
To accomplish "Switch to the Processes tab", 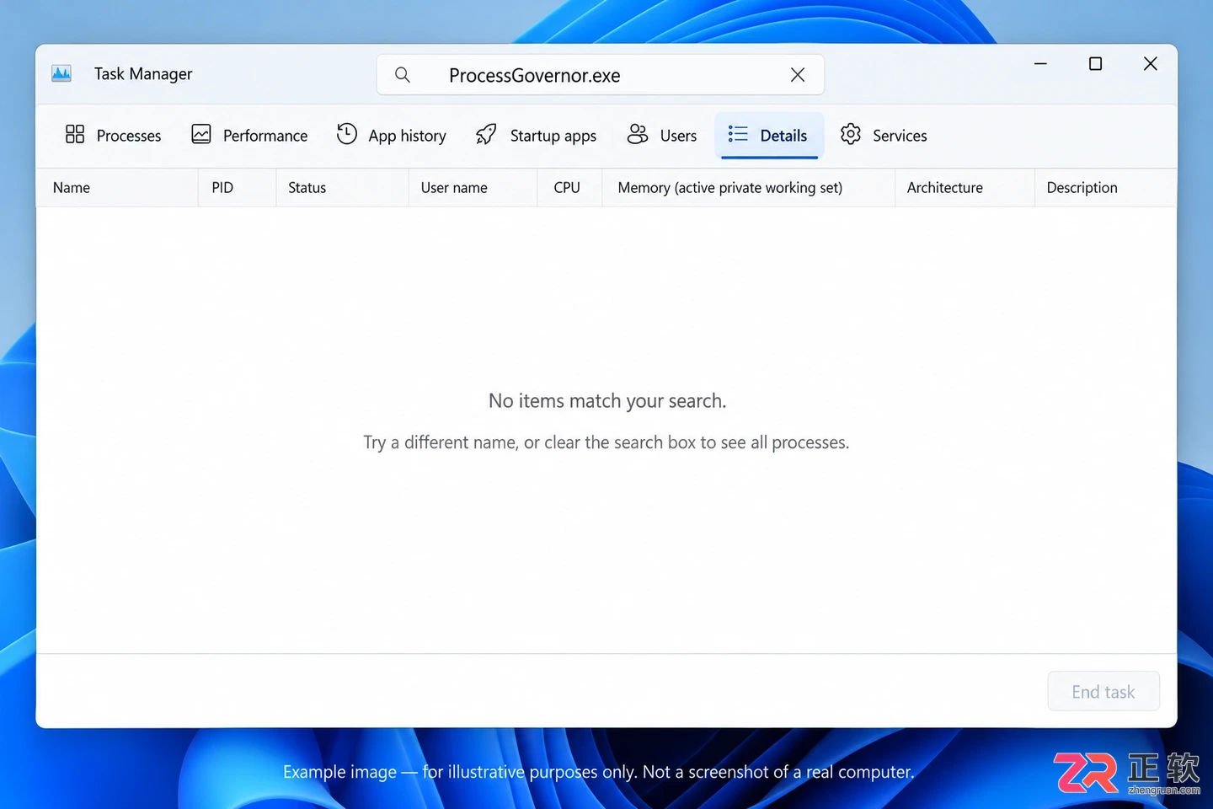I will (x=113, y=136).
